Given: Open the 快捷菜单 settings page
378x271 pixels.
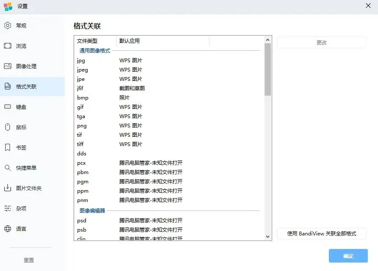Looking at the screenshot, I should tap(32, 168).
